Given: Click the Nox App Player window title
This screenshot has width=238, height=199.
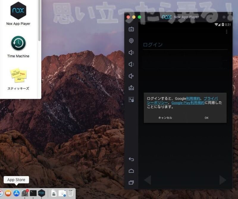Looking at the screenshot, I should [187, 17].
